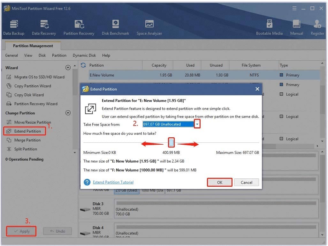
Task: Open Space Analyzer
Action: tap(149, 27)
